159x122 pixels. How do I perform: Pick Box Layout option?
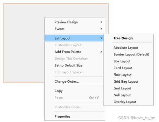(122, 61)
